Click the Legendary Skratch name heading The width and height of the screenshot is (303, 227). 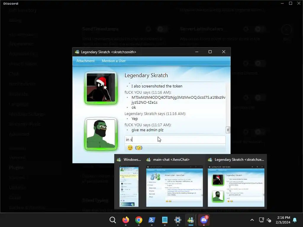[146, 75]
